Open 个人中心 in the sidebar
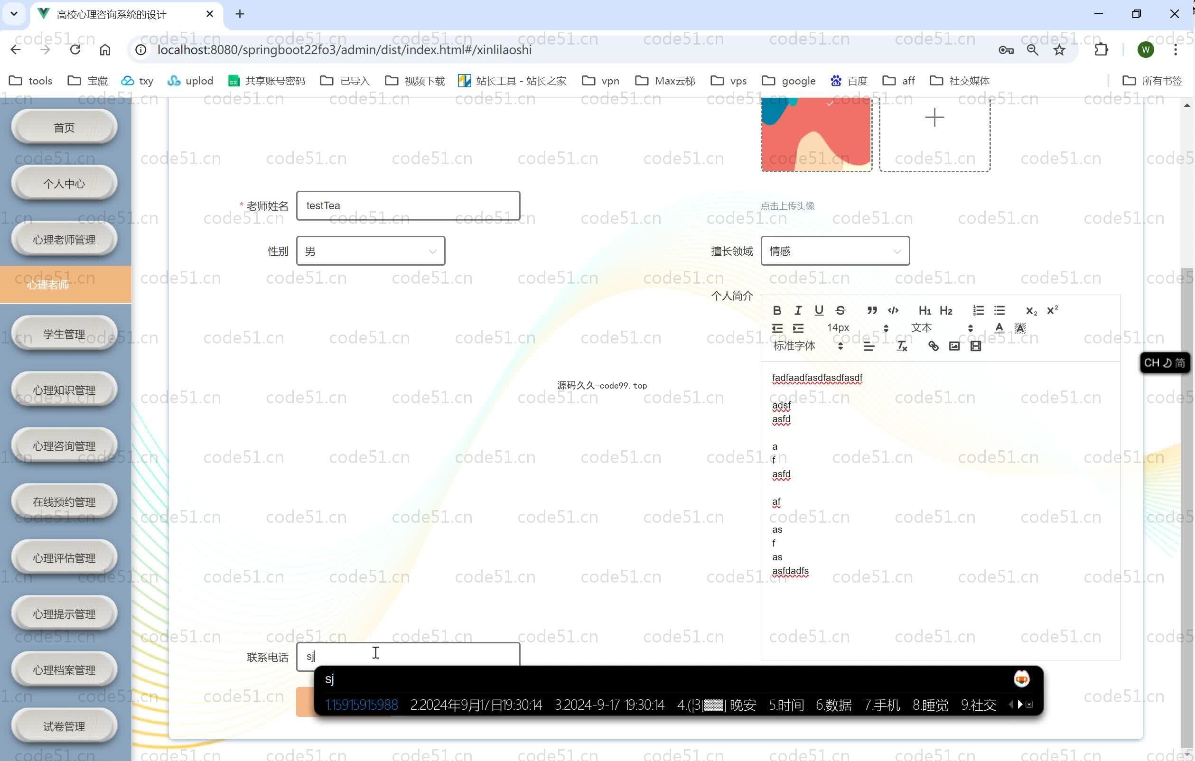The height and width of the screenshot is (761, 1195). click(64, 184)
